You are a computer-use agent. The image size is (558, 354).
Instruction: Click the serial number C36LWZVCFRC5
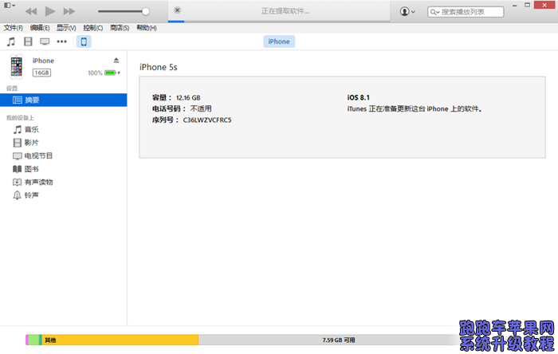[207, 120]
